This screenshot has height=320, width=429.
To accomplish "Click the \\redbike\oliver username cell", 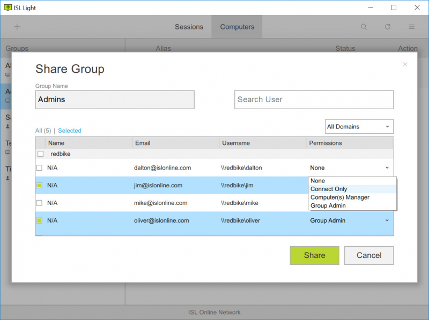I will pos(240,220).
